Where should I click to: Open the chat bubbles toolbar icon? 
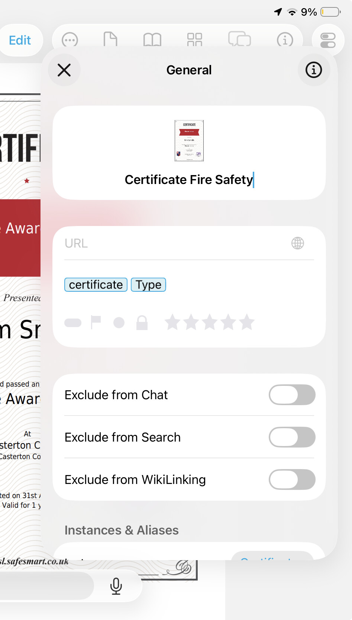239,39
